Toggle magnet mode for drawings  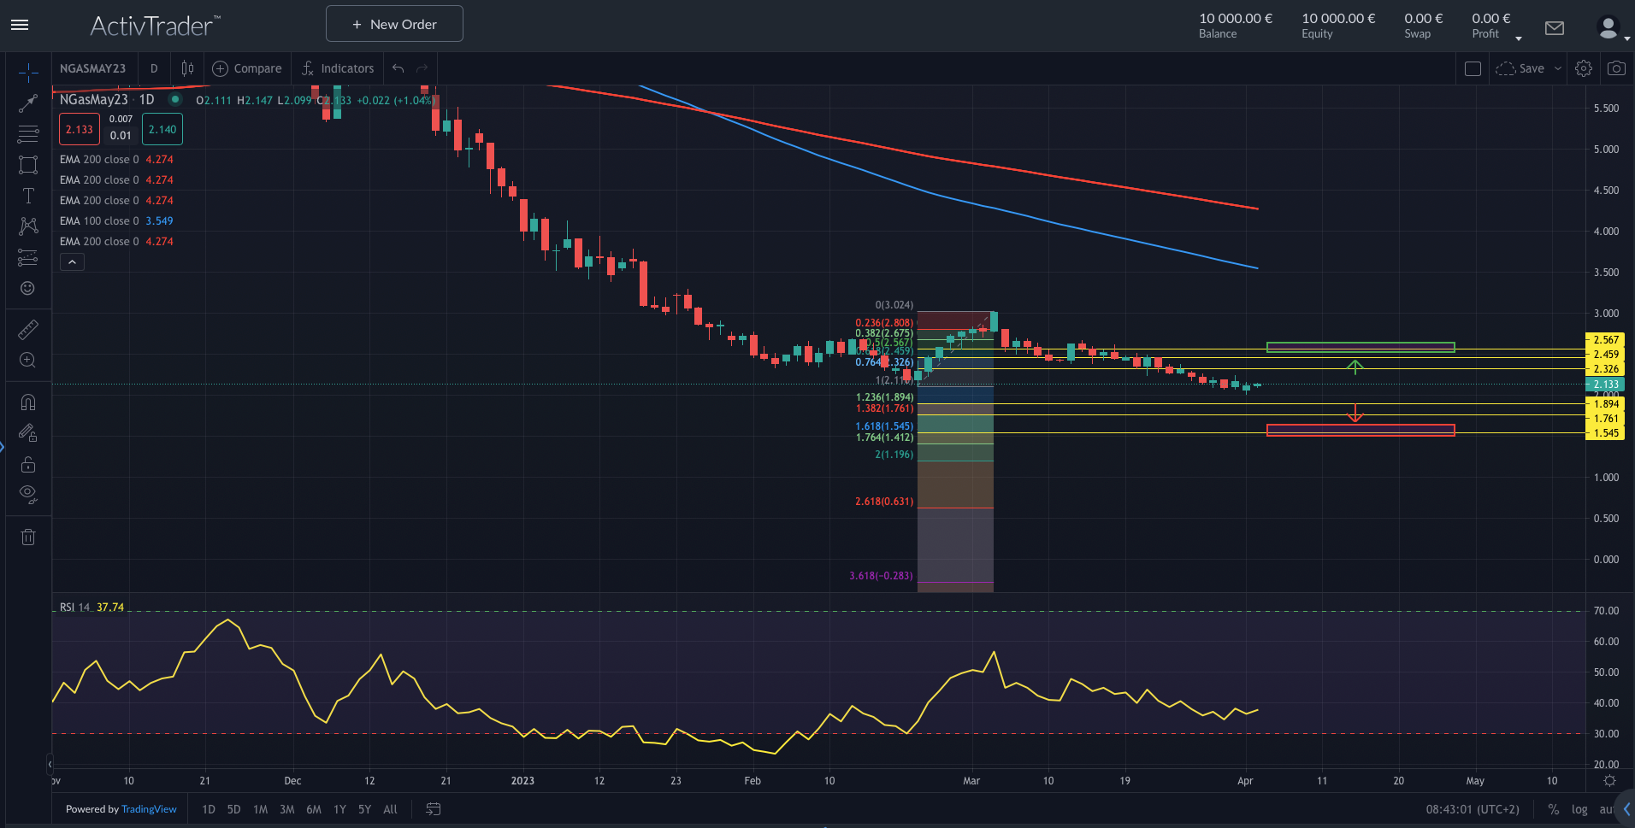click(x=28, y=402)
